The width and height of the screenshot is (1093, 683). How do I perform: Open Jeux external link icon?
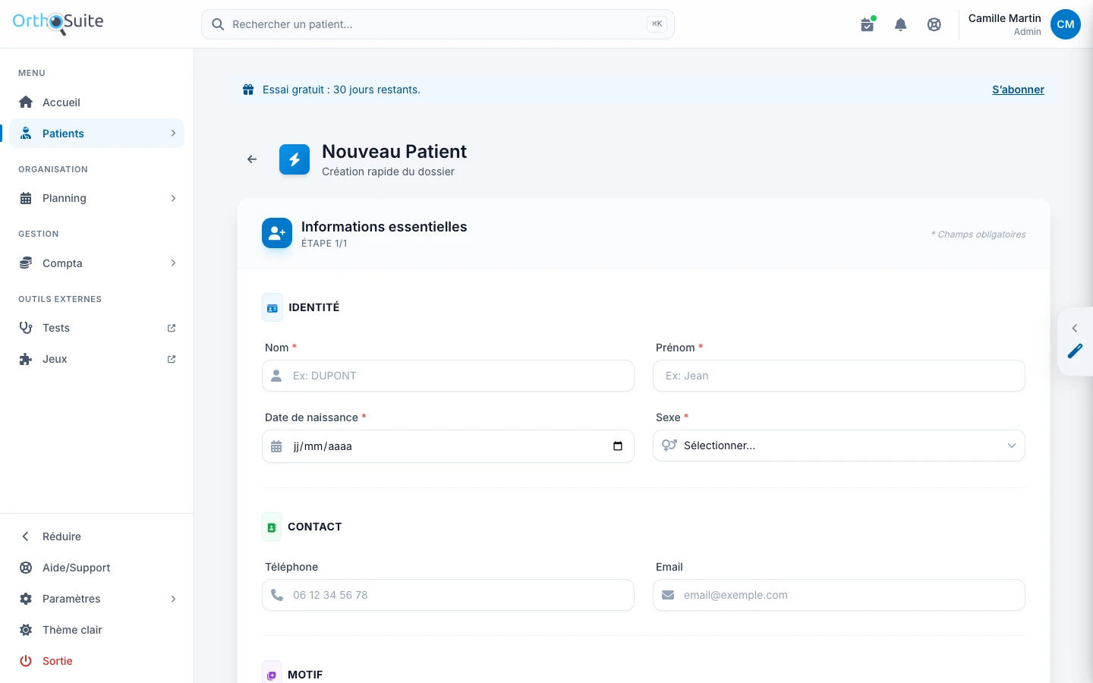(x=172, y=359)
